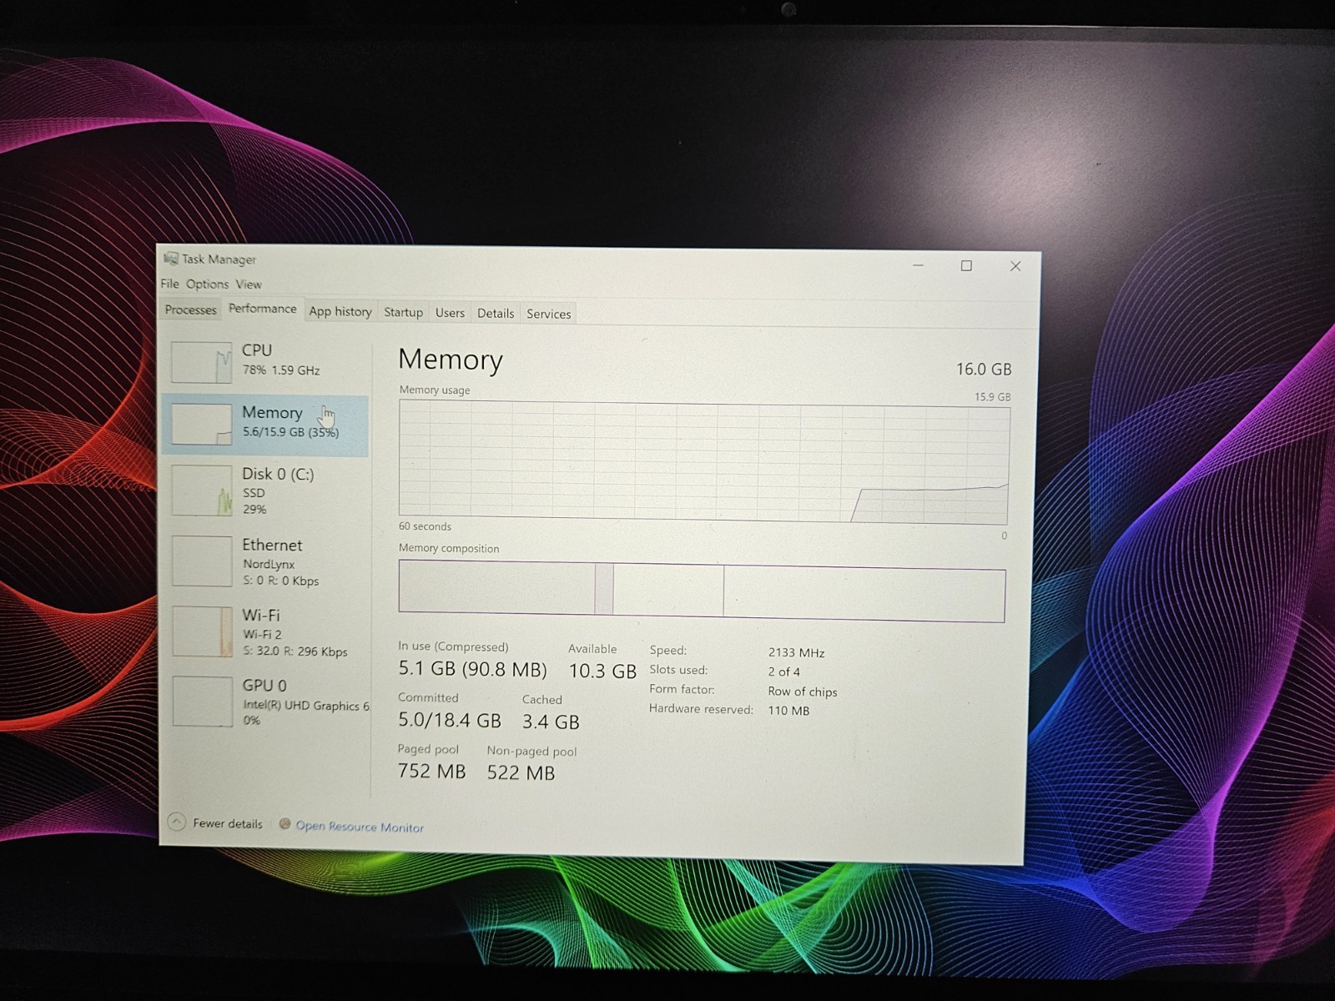This screenshot has height=1001, width=1335.
Task: Maximize the Task Manager window
Action: tap(966, 266)
